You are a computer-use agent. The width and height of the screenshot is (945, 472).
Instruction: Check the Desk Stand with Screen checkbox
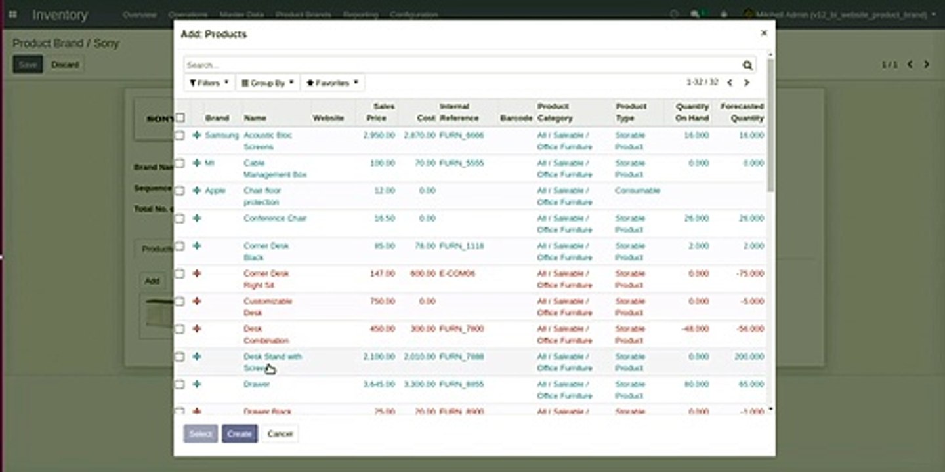coord(179,357)
